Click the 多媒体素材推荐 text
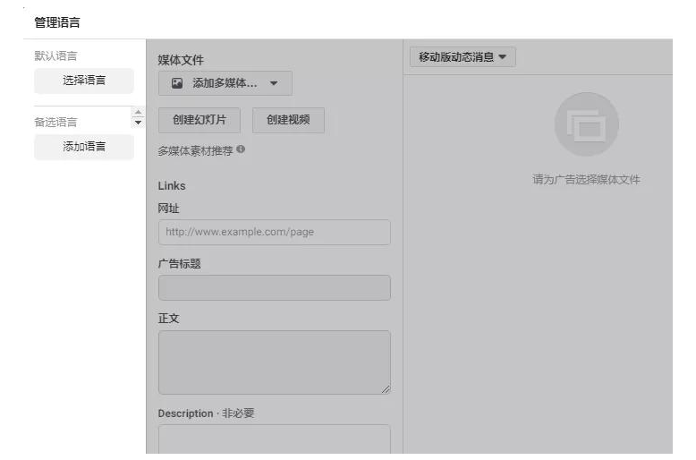 (x=195, y=151)
